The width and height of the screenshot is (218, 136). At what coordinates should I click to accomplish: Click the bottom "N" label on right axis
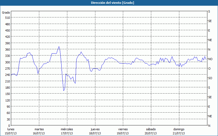pos(209,126)
